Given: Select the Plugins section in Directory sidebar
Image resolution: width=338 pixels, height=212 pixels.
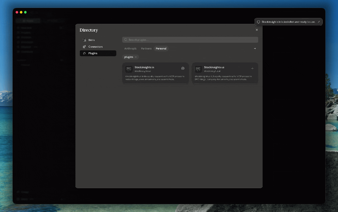Looking at the screenshot, I should point(98,53).
